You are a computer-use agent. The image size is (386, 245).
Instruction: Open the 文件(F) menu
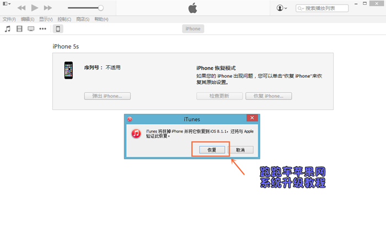coord(9,19)
